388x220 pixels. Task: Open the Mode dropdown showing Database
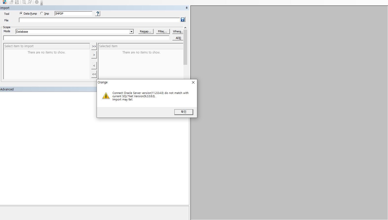[x=131, y=32]
